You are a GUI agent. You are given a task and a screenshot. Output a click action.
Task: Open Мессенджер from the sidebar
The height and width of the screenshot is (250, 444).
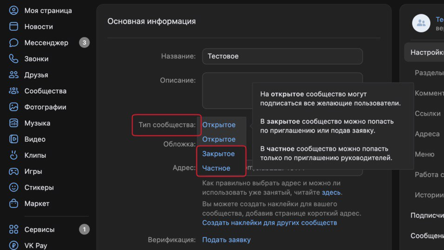tap(46, 43)
